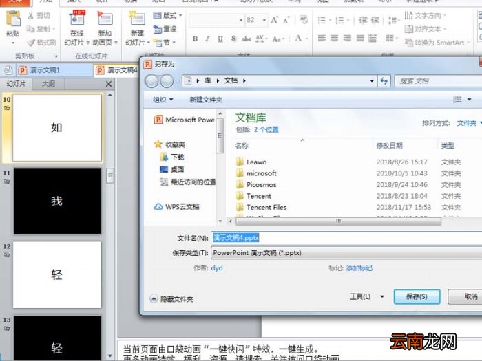Align text right in the ribbon
Image resolution: width=482 pixels, height=361 pixels.
(x=347, y=39)
